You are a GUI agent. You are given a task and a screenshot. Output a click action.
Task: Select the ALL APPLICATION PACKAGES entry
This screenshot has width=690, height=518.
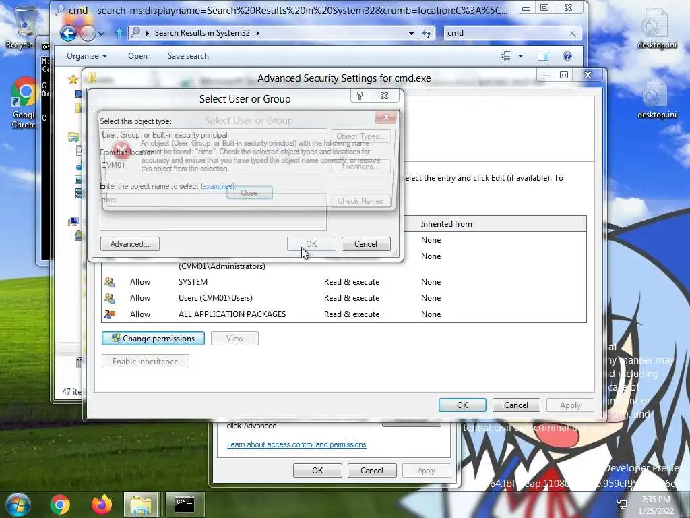[344, 314]
